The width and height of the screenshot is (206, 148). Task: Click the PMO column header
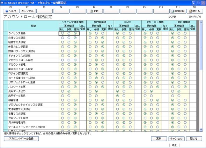(128, 22)
